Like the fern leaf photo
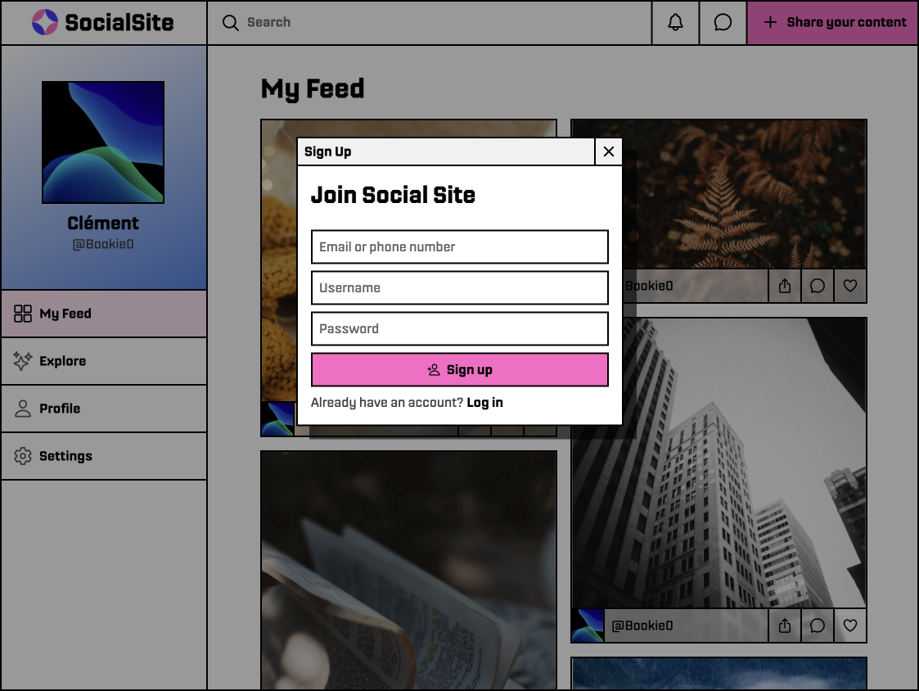The height and width of the screenshot is (691, 919). pyautogui.click(x=850, y=286)
